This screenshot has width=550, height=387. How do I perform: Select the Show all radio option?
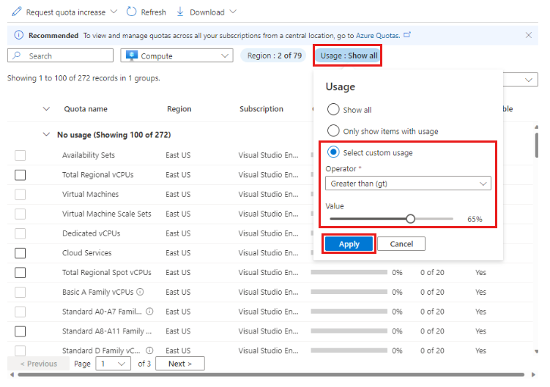333,110
